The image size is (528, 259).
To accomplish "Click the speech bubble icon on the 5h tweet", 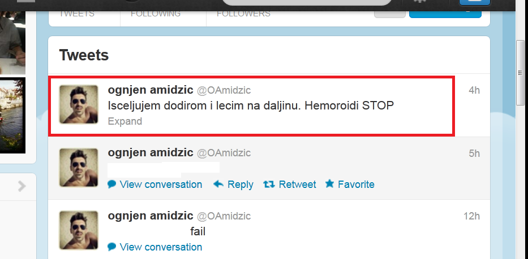I will 112,185.
